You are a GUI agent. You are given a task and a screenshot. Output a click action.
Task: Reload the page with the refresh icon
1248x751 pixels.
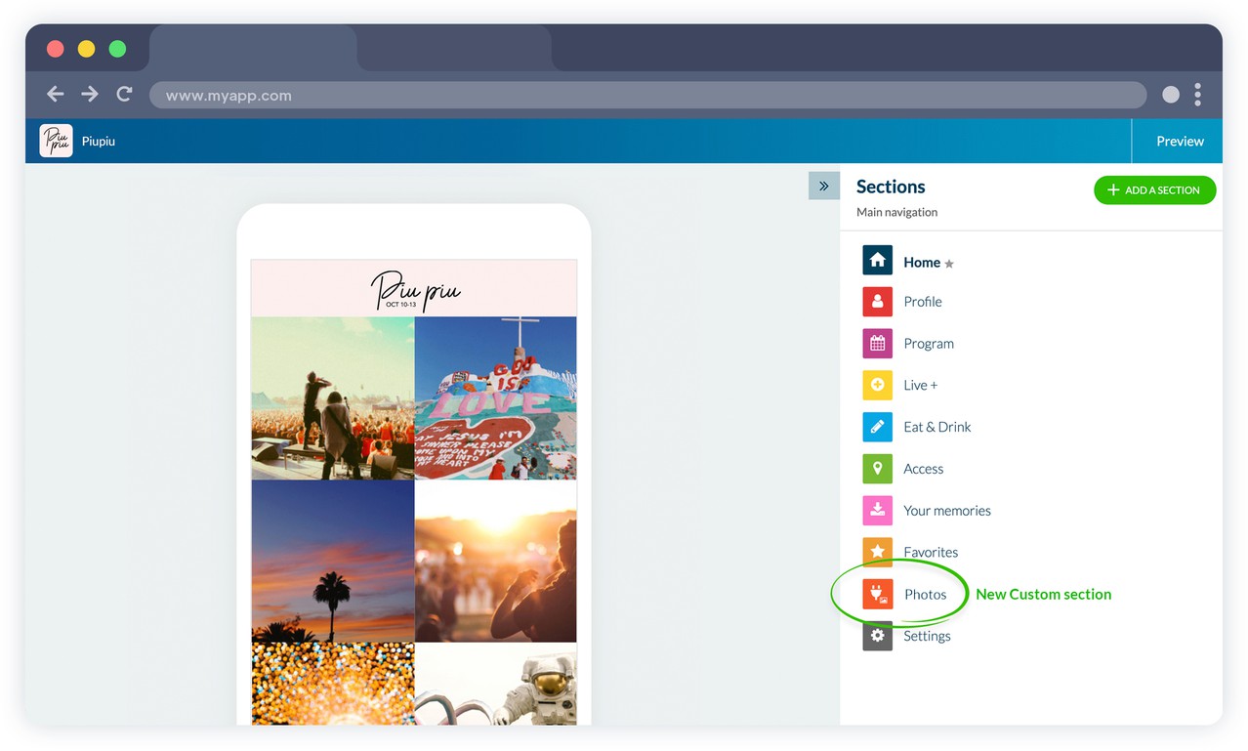tap(124, 94)
